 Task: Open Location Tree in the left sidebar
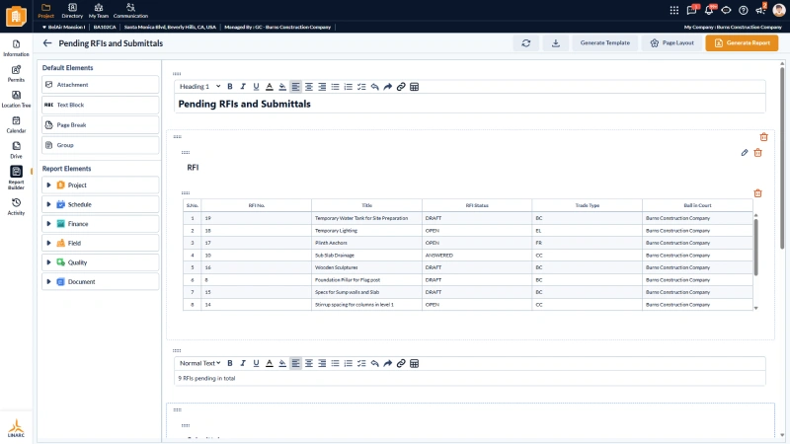[x=16, y=100]
